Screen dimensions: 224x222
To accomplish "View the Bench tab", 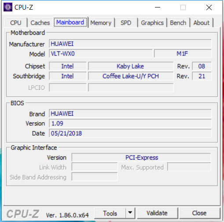I will [x=178, y=23].
